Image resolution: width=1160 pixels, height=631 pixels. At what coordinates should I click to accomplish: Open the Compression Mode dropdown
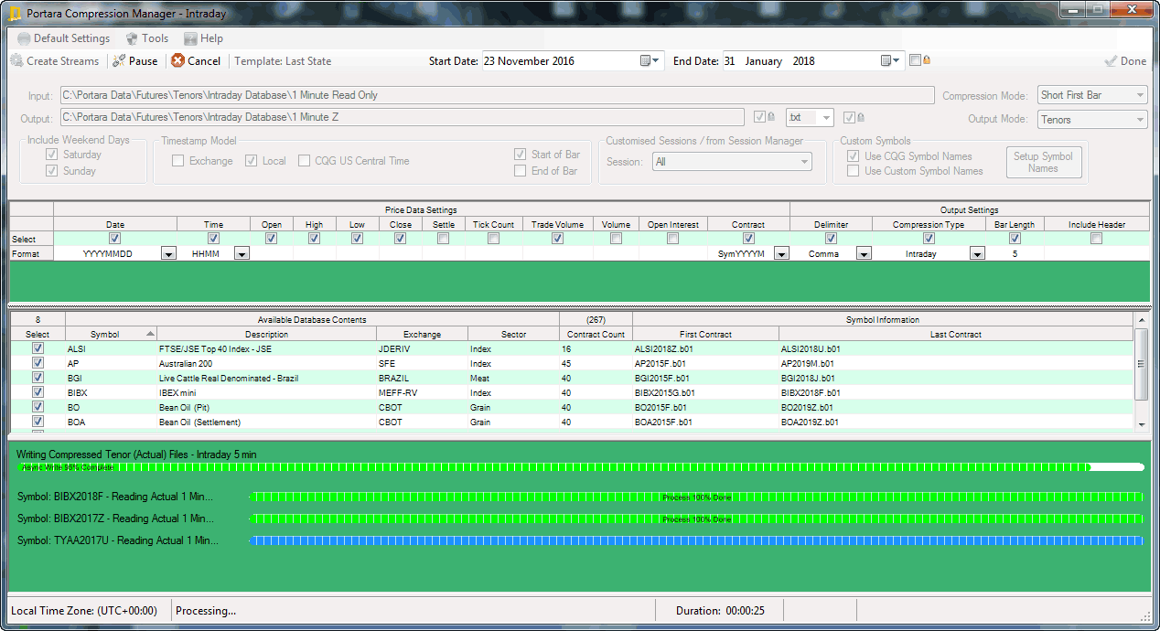[x=1093, y=95]
